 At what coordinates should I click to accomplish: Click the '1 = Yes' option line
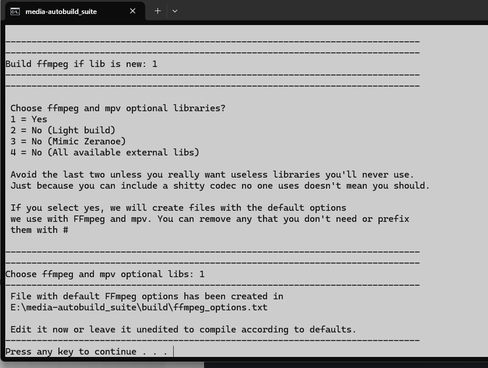tap(29, 119)
